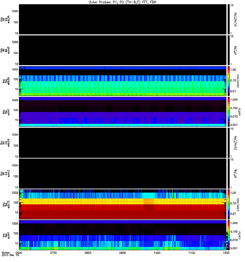Click the 0.10 color bar value of thb fbk edc34
Image resolution: width=245 pixels, height=262 pixels.
pyautogui.click(x=233, y=80)
